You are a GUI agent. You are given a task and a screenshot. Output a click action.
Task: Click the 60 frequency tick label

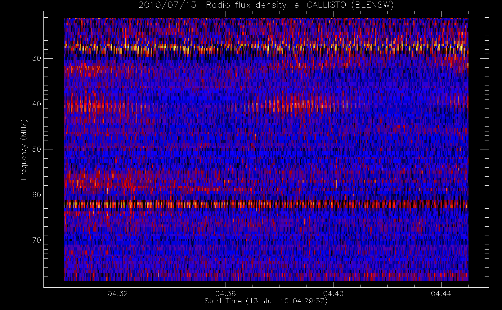[37, 195]
